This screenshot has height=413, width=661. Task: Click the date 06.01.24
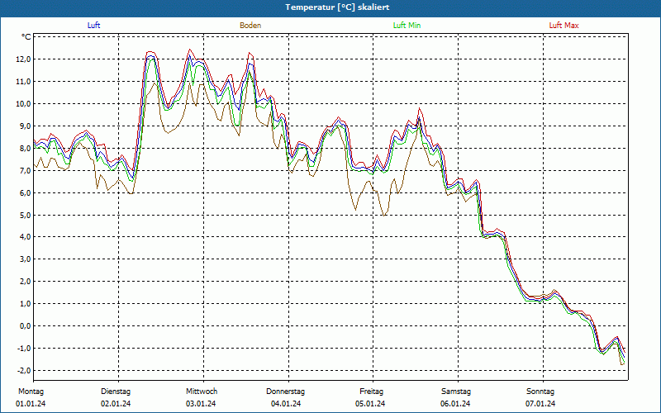click(456, 404)
